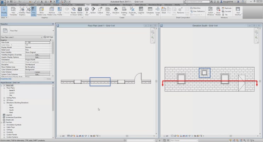
Task: Open the Switch Windows tool
Action: tap(211, 11)
